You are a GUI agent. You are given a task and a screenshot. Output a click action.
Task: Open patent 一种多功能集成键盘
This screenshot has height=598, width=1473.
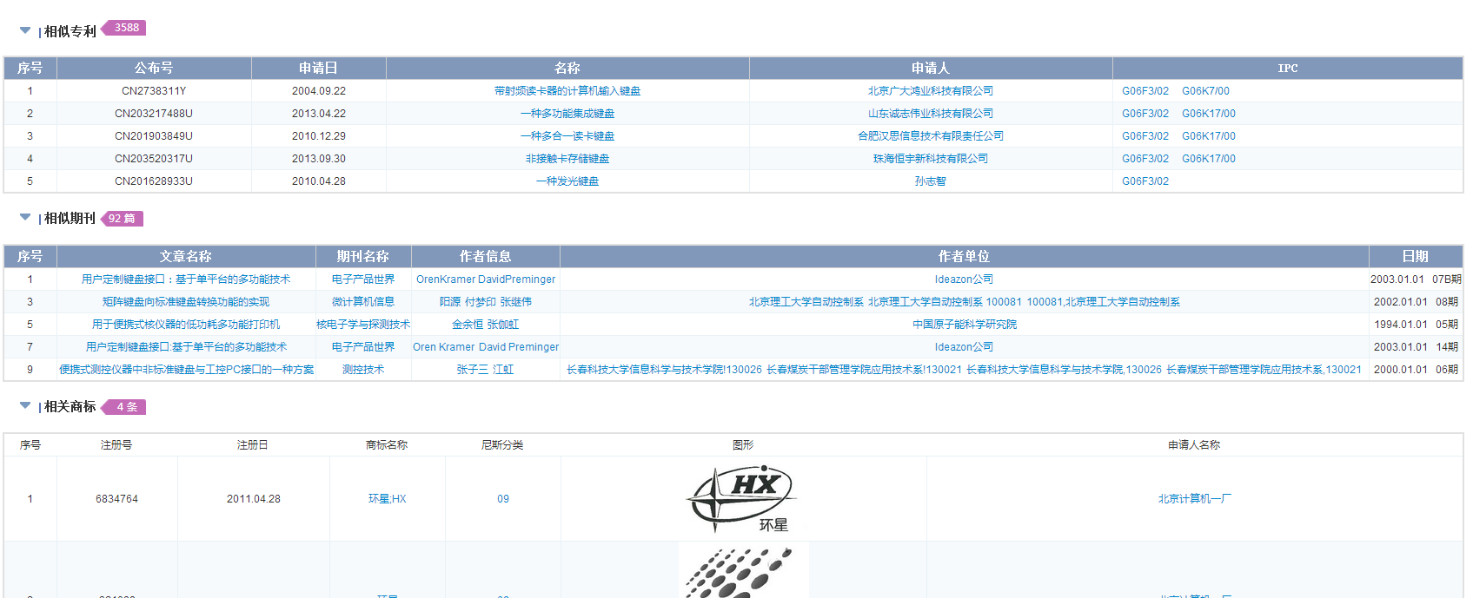coord(567,114)
